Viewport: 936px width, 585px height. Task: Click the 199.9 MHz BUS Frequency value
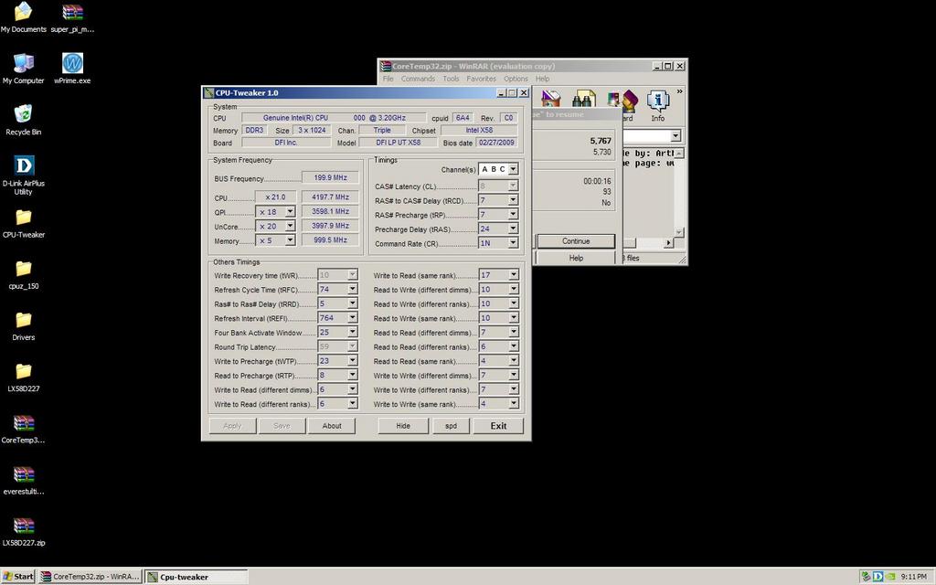click(330, 177)
